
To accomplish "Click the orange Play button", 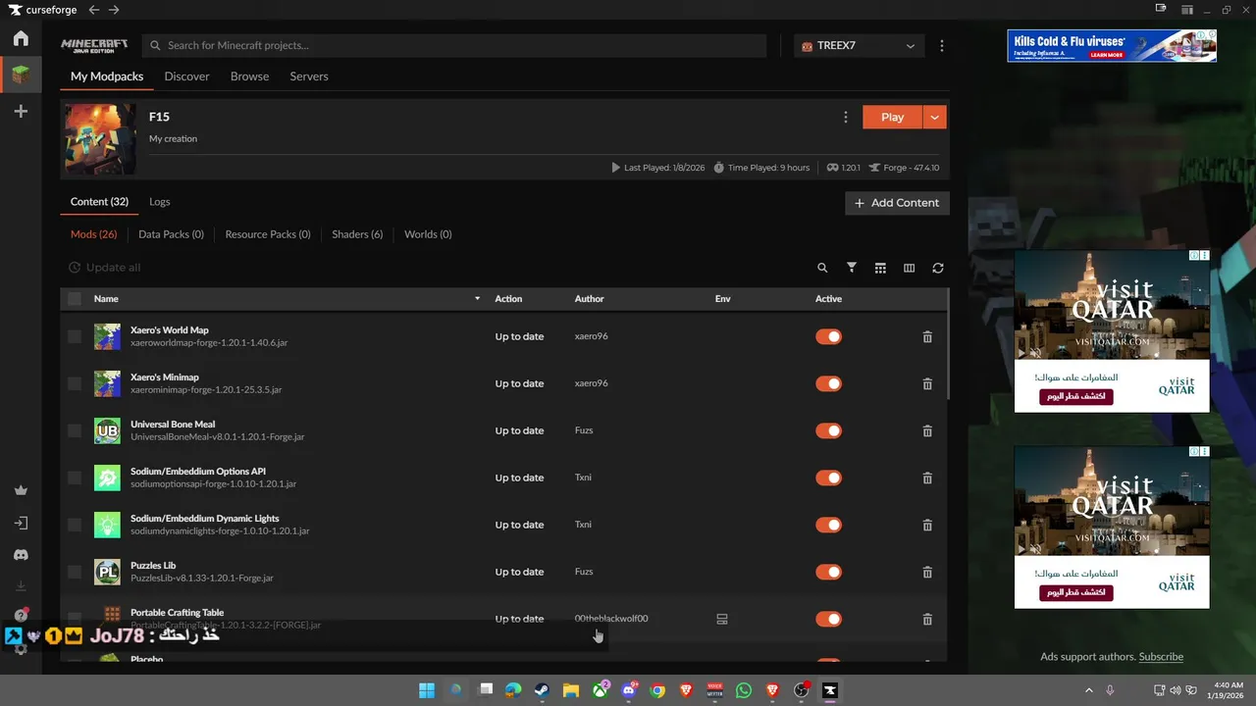I will [892, 117].
